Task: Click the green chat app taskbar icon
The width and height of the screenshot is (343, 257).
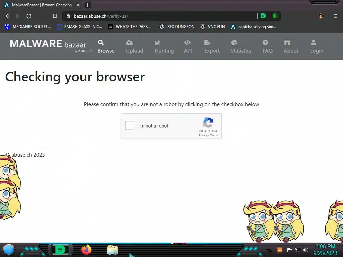Action: coord(60,250)
